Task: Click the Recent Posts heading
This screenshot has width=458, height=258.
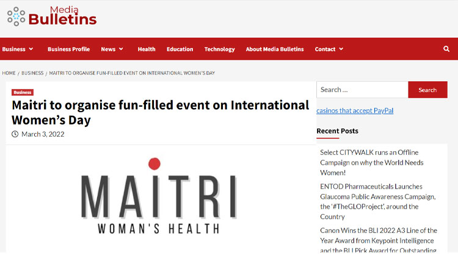Action: point(337,131)
